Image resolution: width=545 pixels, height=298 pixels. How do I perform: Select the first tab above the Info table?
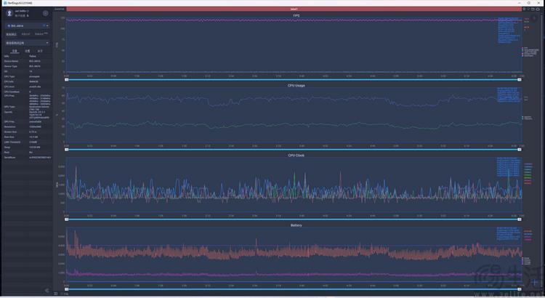tap(15, 52)
